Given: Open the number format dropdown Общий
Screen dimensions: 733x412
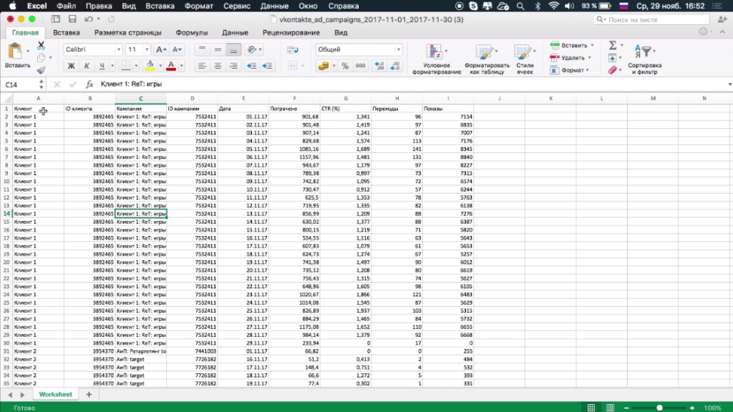Looking at the screenshot, I should point(359,49).
